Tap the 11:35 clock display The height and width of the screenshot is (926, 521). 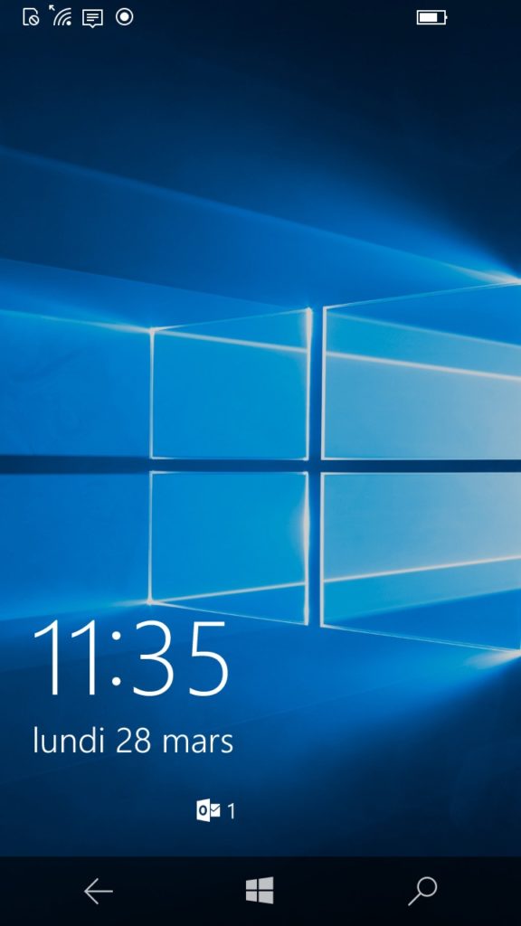(x=131, y=658)
